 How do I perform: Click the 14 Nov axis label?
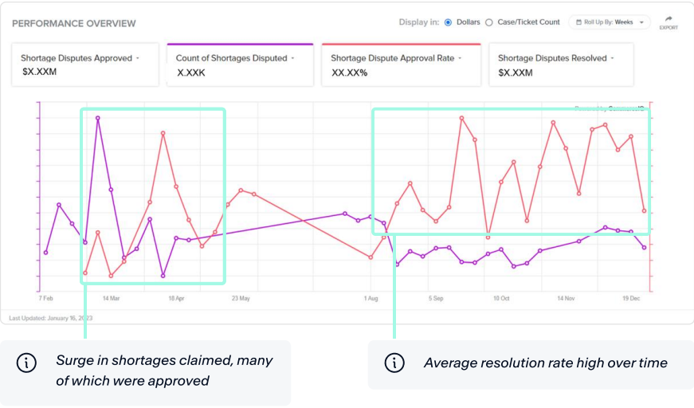click(x=566, y=298)
